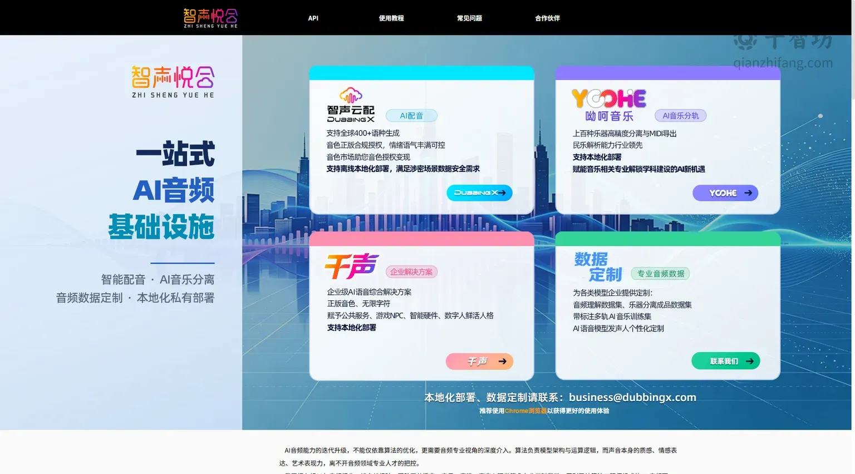Open the 合作伙伴 navigation link
This screenshot has height=474, width=855.
click(x=548, y=18)
